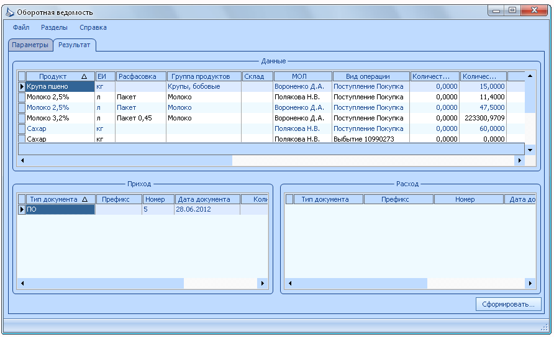Screen dimensions: 554x337
Task: Click Номер header in Приход table
Action: pyautogui.click(x=158, y=199)
